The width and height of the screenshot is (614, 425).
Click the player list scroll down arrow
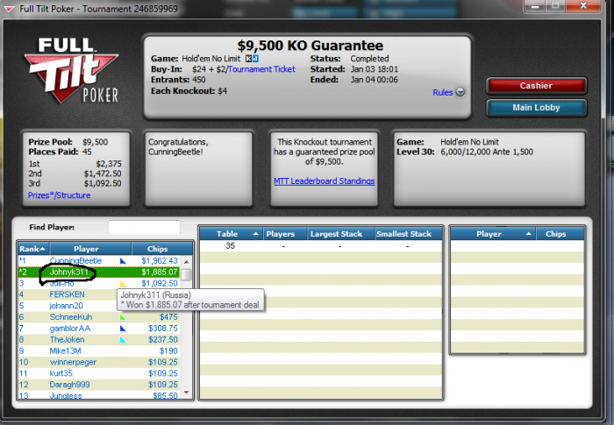(186, 393)
